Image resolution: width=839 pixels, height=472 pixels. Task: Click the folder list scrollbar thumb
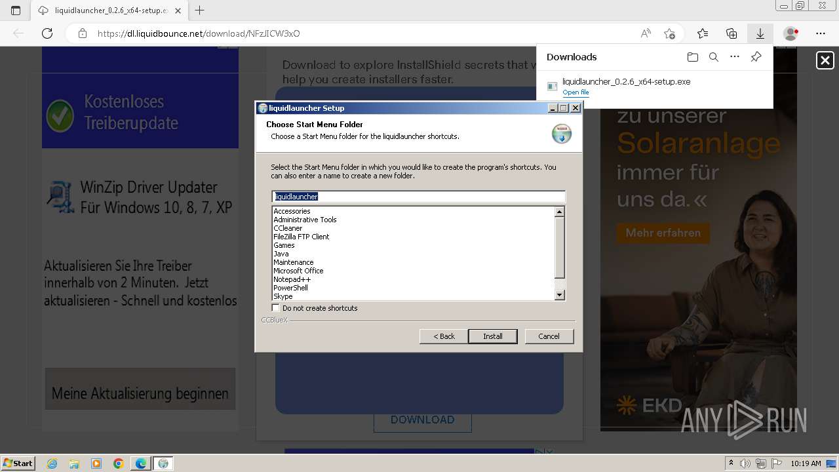click(560, 248)
